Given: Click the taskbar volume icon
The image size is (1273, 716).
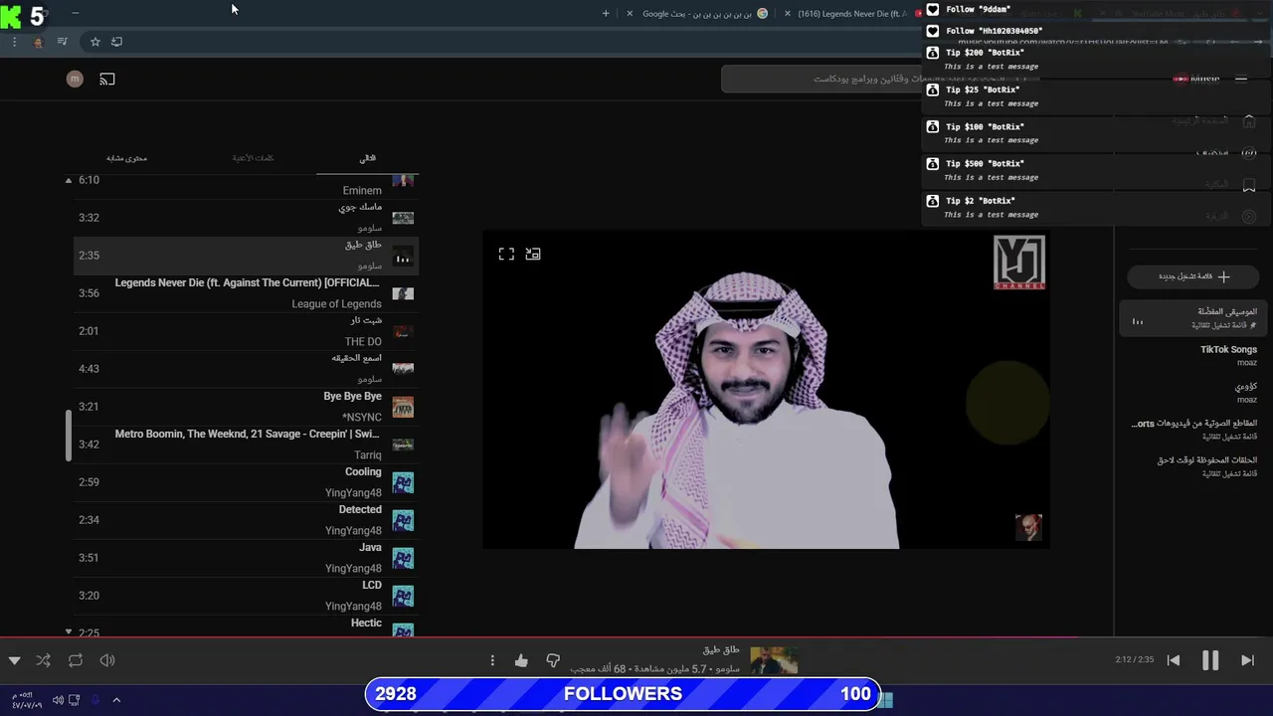Looking at the screenshot, I should click(58, 700).
